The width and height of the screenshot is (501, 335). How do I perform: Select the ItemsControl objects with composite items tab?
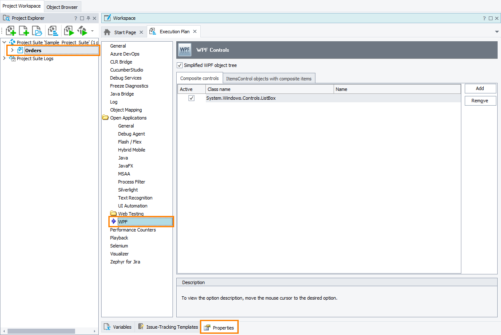click(x=269, y=78)
